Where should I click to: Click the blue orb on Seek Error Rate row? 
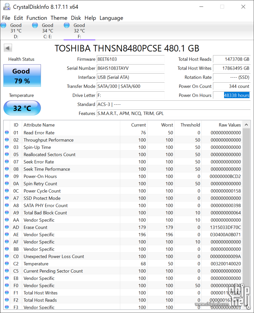tap(7, 162)
